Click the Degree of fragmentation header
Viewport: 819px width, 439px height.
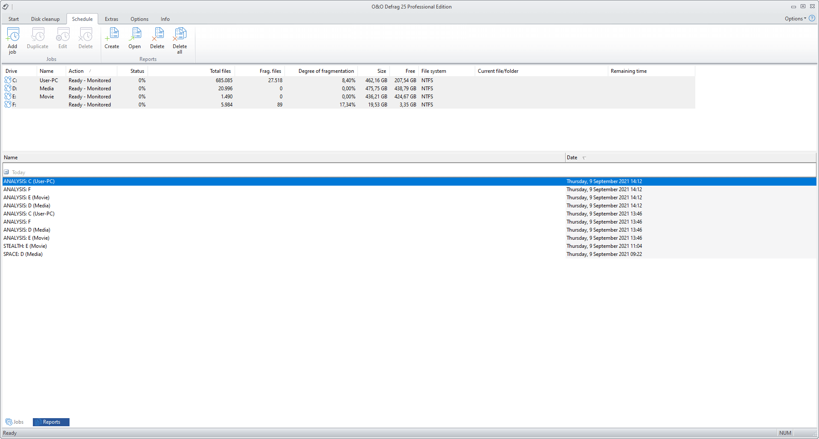(321, 71)
